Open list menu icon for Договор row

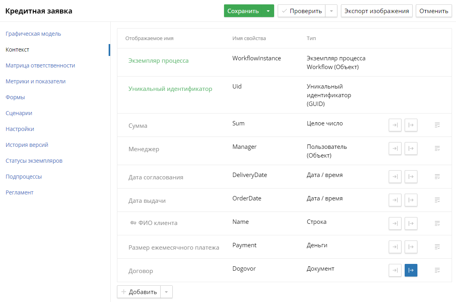pyautogui.click(x=437, y=270)
